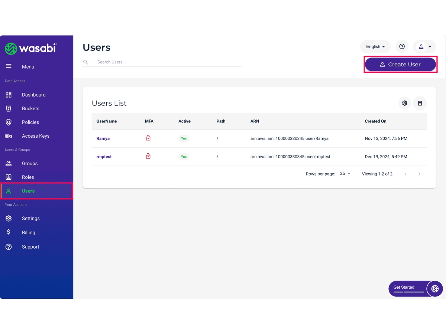Click the MFA lock icon for Ramya
Viewport: 446px width, 334px height.
pos(148,138)
